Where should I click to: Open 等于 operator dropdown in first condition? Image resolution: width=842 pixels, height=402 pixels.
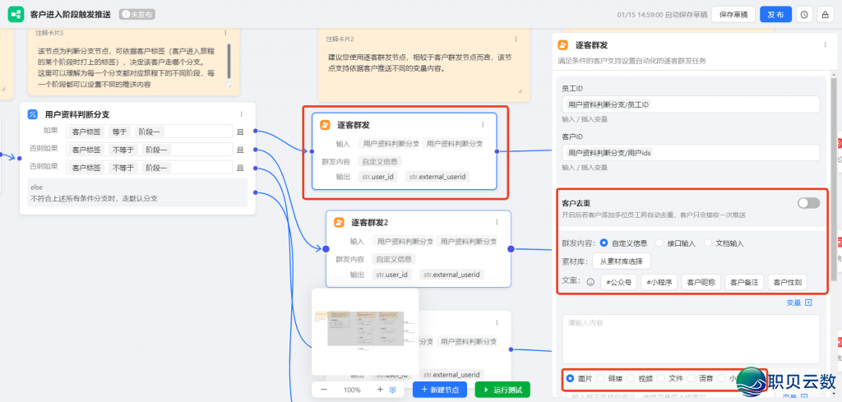[x=119, y=132]
